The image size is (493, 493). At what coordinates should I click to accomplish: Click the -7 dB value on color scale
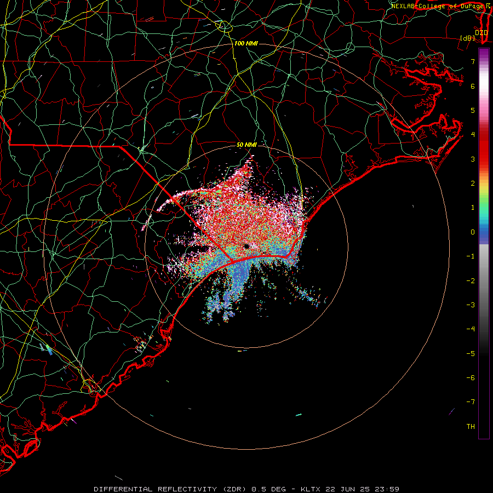coord(471,402)
